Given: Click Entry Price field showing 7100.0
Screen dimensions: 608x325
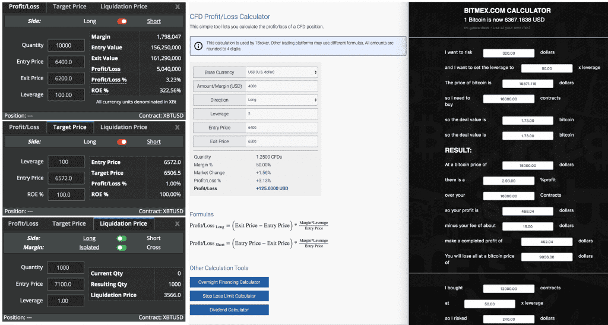Looking at the screenshot, I should point(65,284).
